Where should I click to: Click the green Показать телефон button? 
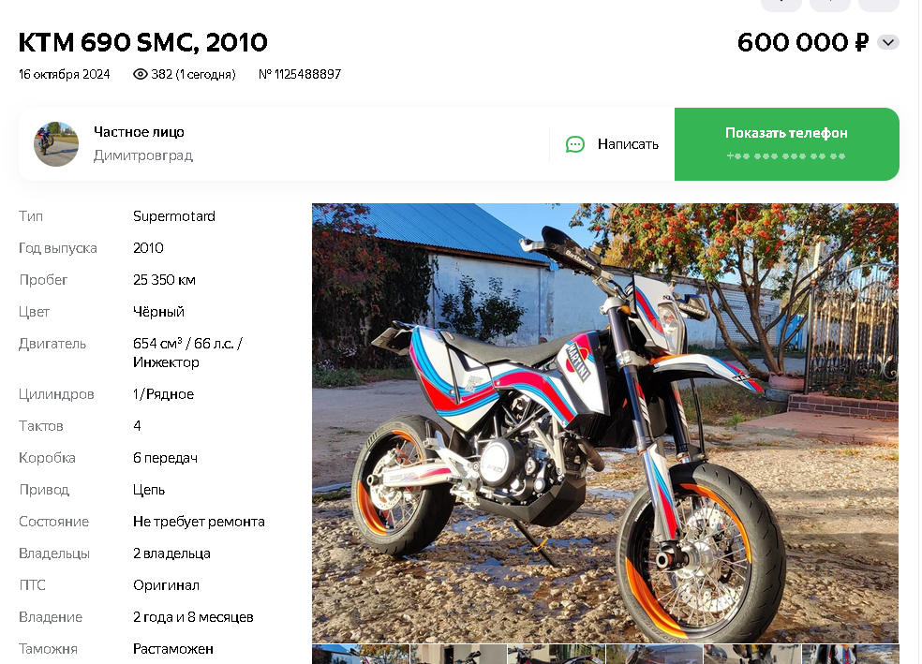[x=787, y=144]
